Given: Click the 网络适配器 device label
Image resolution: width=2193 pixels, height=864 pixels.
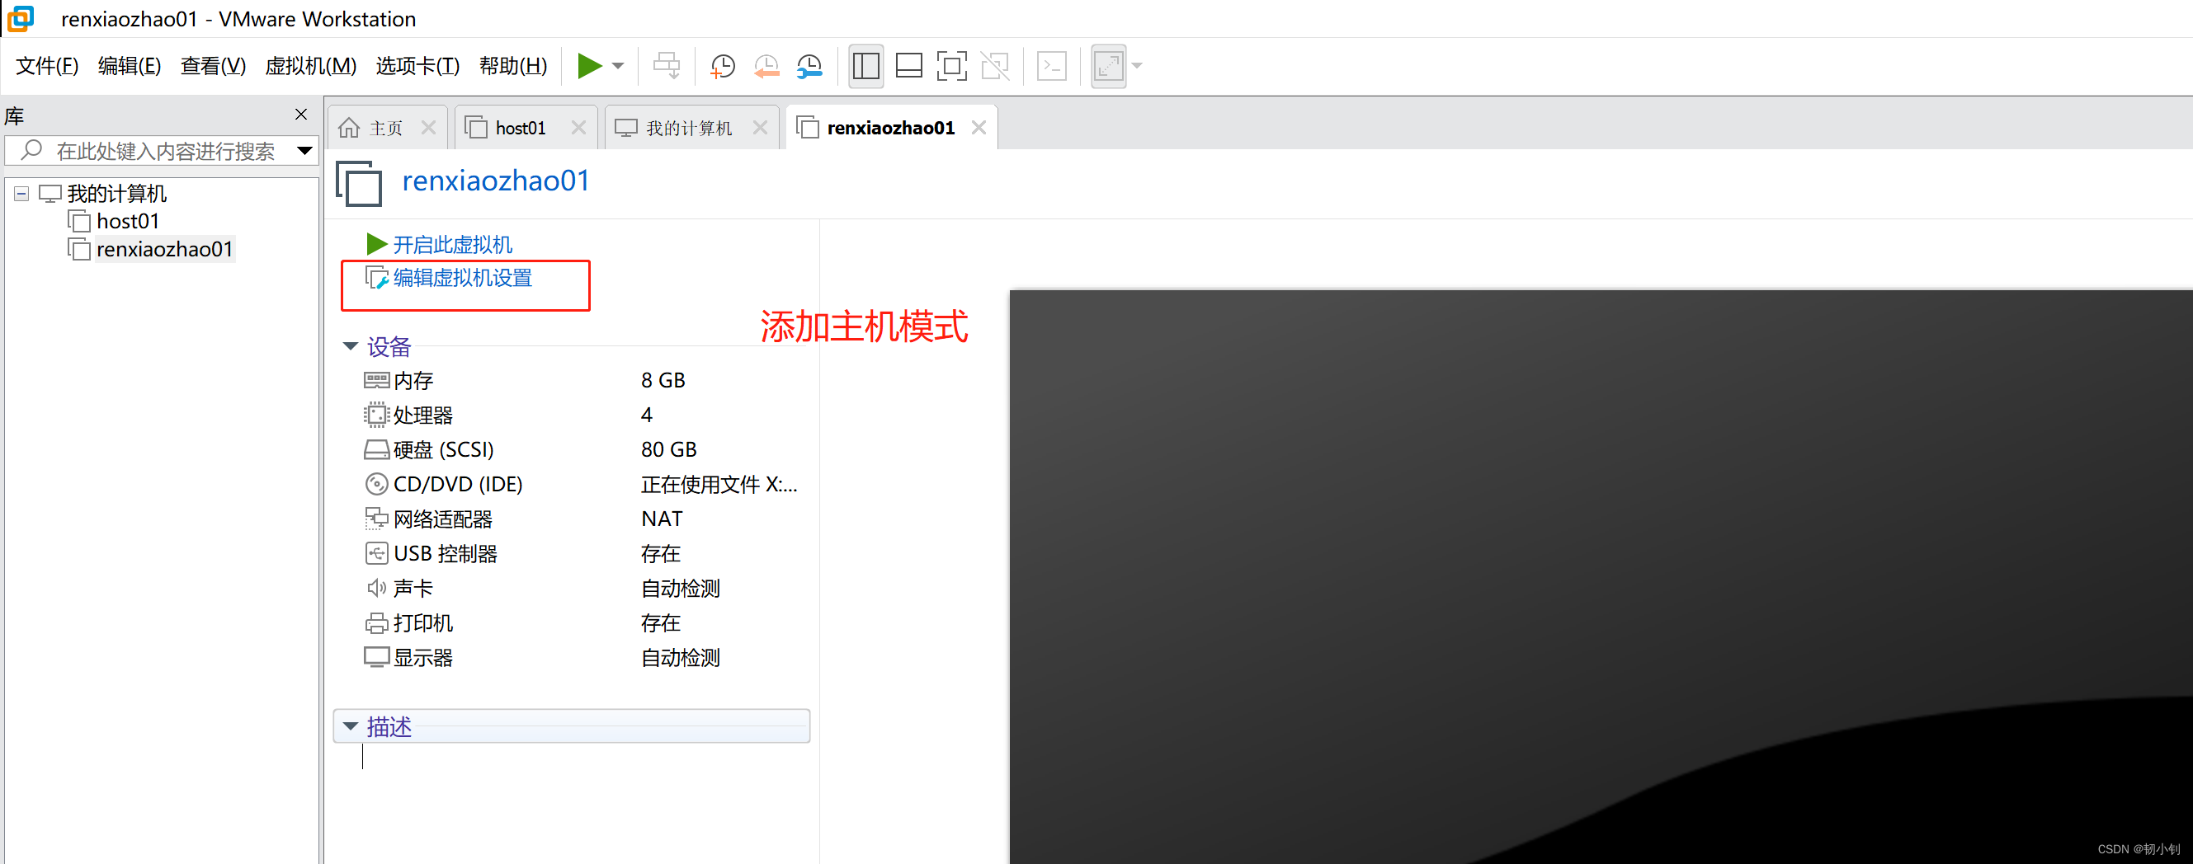Looking at the screenshot, I should pyautogui.click(x=443, y=519).
